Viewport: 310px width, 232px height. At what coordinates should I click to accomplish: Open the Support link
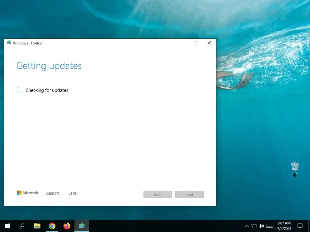pyautogui.click(x=52, y=193)
